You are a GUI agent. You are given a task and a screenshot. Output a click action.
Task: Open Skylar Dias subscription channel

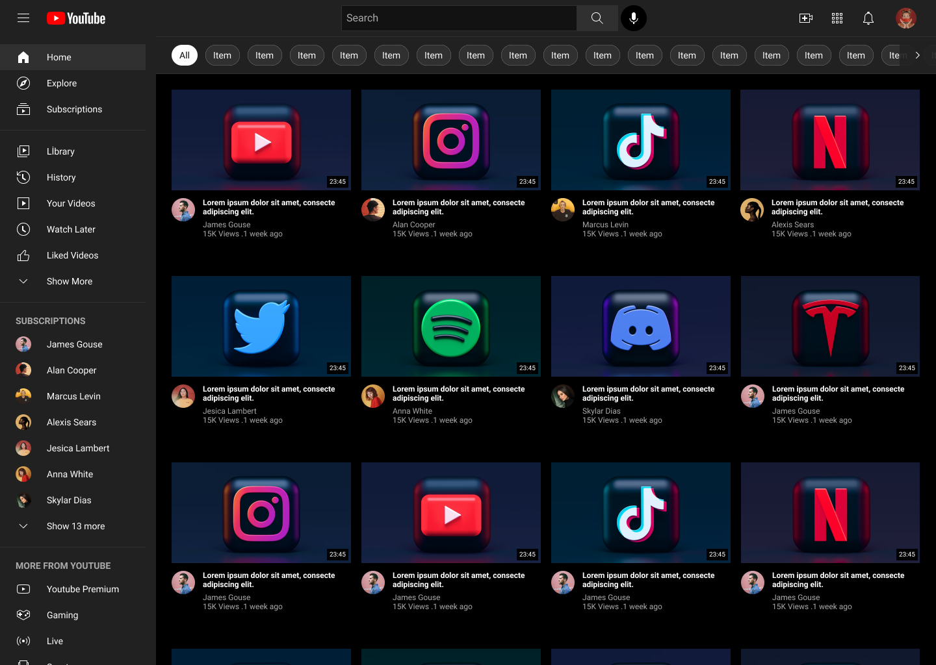[x=73, y=500]
